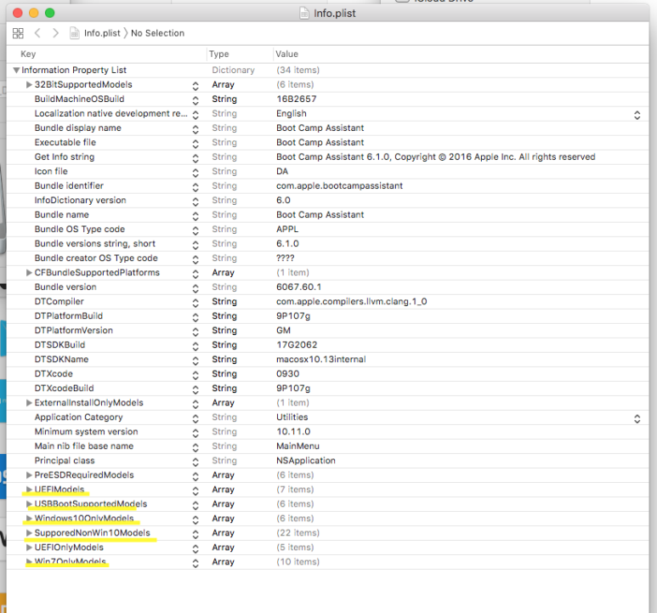Screen dimensions: 657x613
Task: Click the Info.plist file icon in the breadcrumb
Action: click(75, 33)
